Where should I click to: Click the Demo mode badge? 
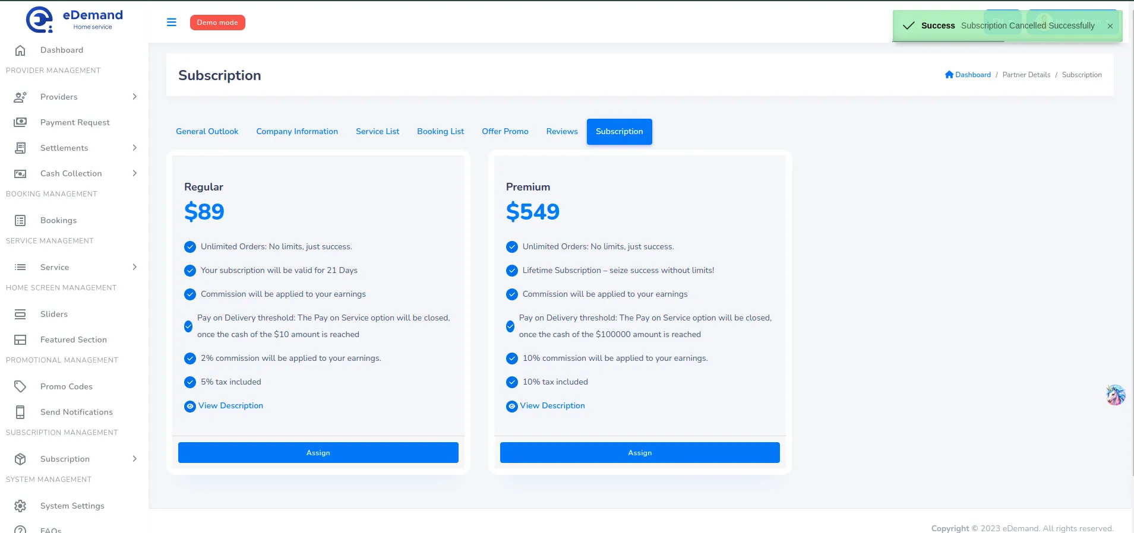point(217,23)
